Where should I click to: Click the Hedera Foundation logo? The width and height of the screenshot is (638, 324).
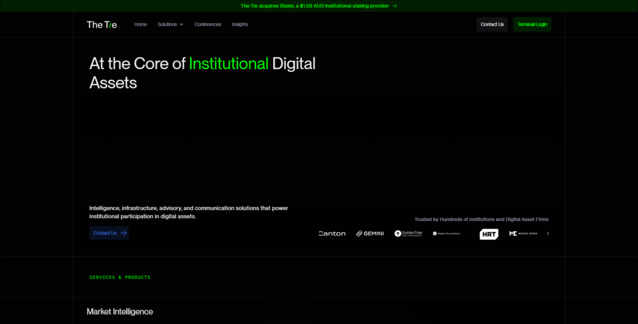tap(447, 234)
